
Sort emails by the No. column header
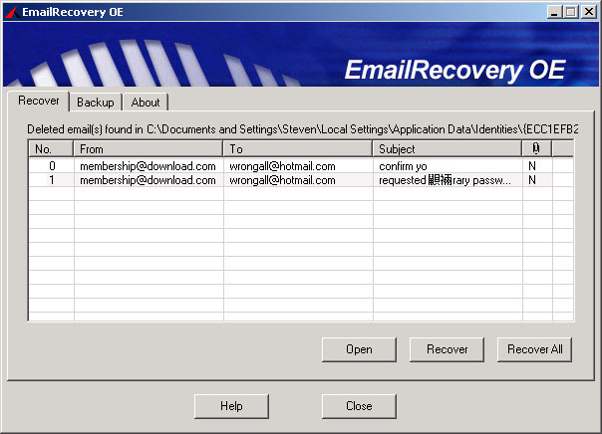coord(51,148)
